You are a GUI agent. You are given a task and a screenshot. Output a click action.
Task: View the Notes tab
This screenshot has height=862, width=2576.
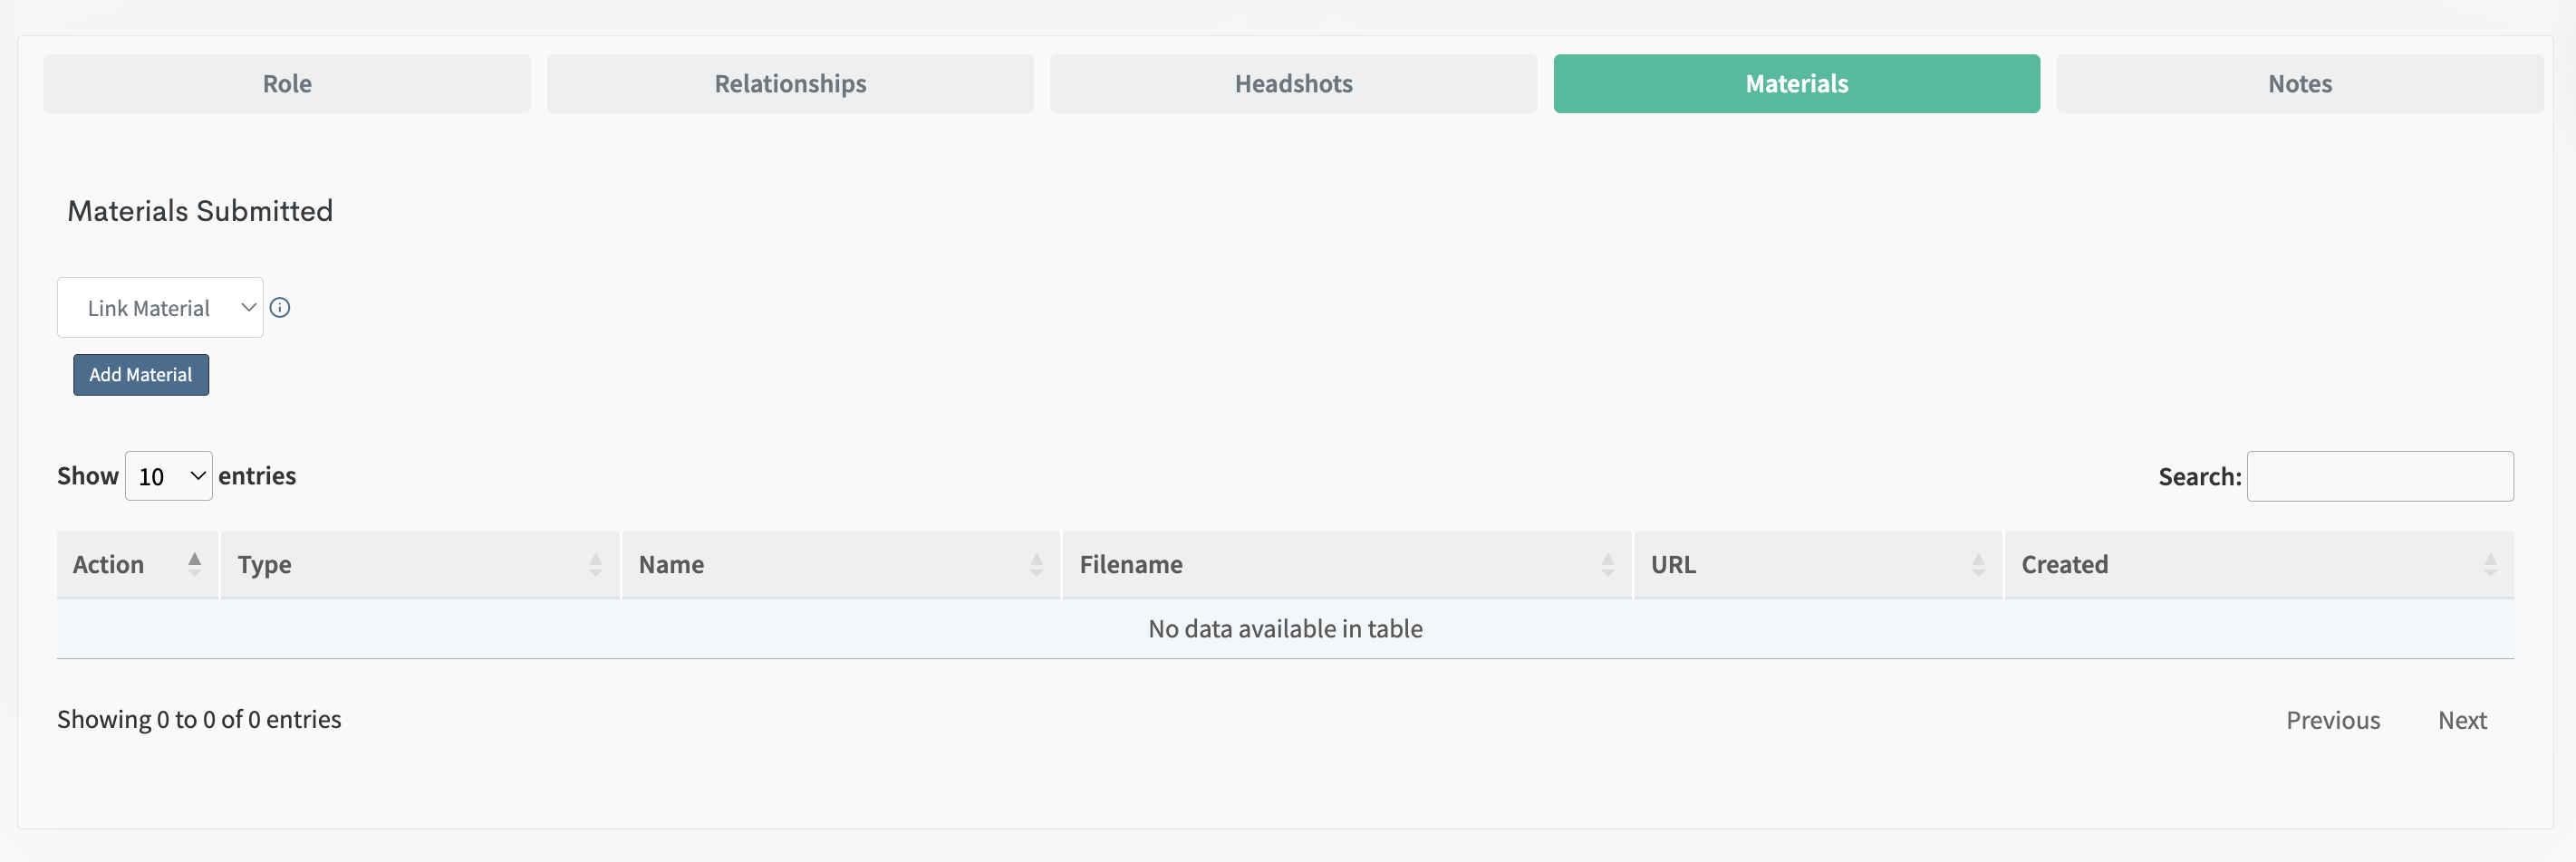[x=2299, y=84]
